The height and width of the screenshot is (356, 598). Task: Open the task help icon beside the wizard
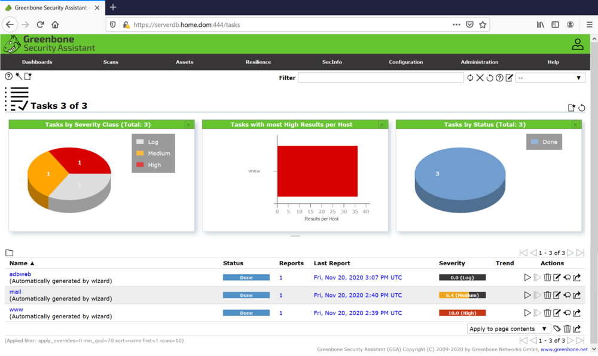[8, 76]
